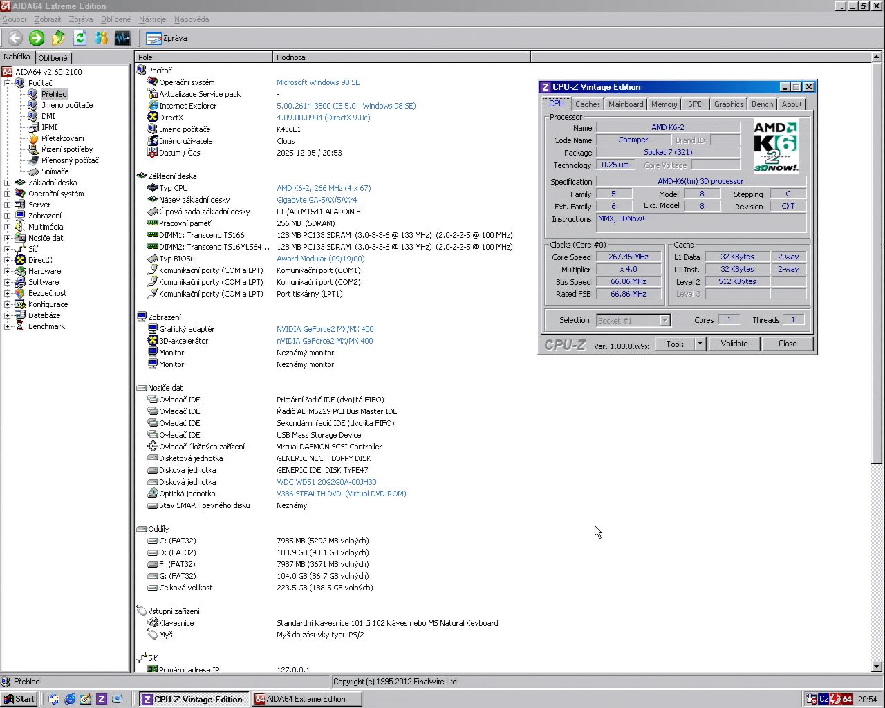Switch to the Mainboard tab in CPU-Z

point(626,104)
